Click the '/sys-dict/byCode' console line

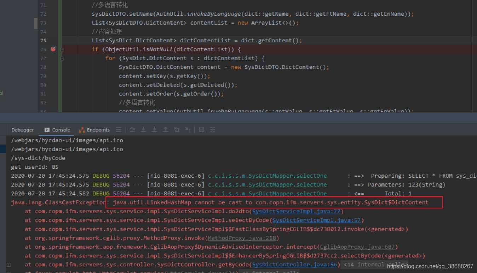pos(38,158)
